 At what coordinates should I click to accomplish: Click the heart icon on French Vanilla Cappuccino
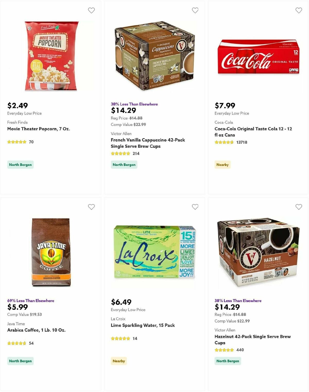[x=195, y=10]
